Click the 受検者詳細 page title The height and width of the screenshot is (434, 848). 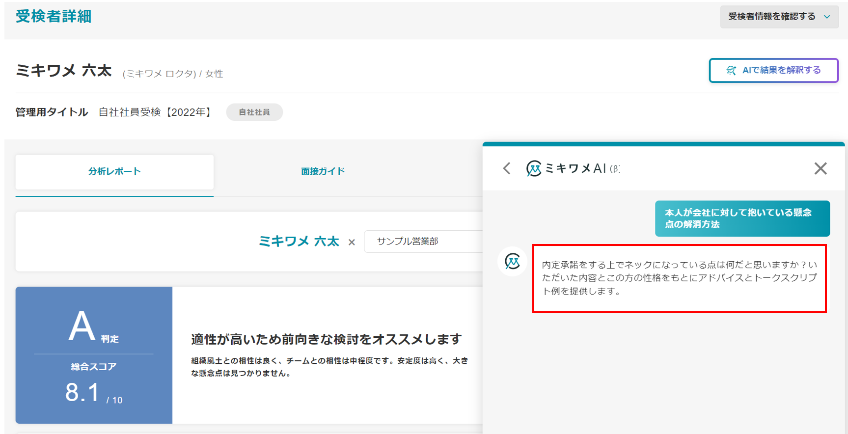pos(54,17)
